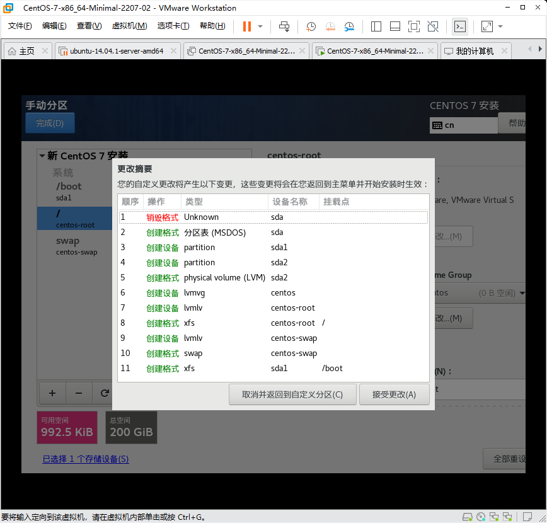547x523 pixels.
Task: Open the 查看(V) menu
Action: (89, 26)
